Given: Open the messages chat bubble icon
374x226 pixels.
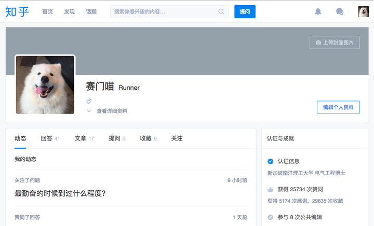Looking at the screenshot, I should pos(340,11).
